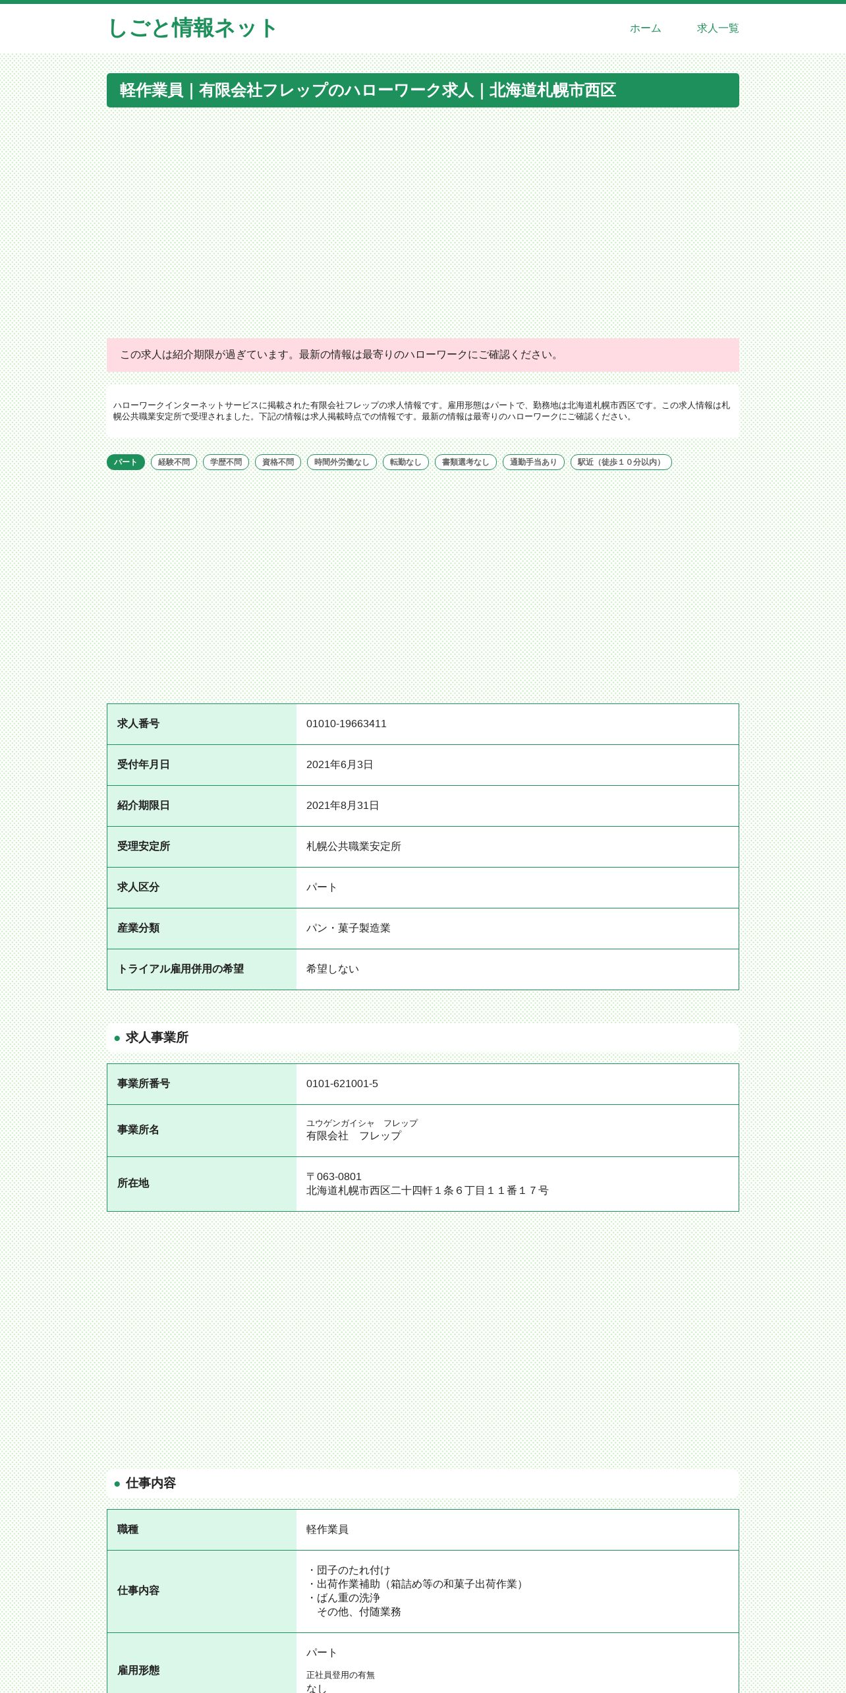Click the 時間外労働なし tag
Screen dimensions: 846x1693
click(x=342, y=462)
